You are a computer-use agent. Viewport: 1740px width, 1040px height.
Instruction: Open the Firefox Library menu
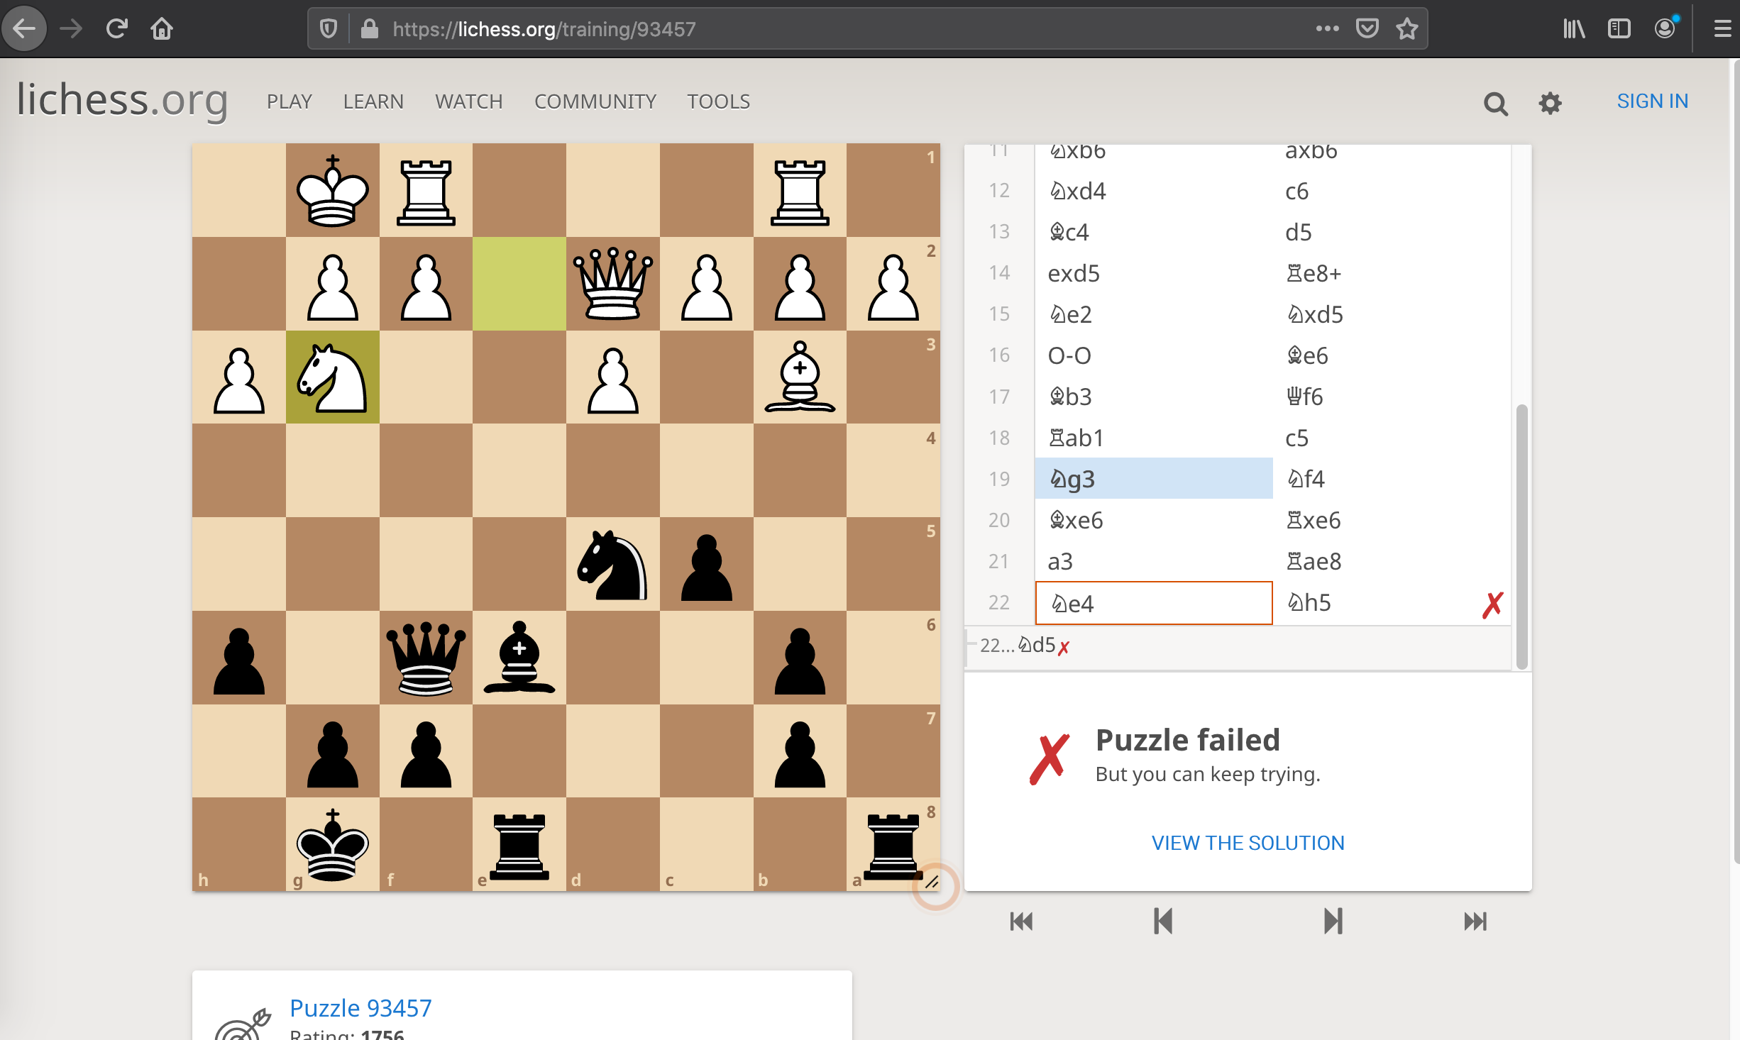pos(1574,28)
